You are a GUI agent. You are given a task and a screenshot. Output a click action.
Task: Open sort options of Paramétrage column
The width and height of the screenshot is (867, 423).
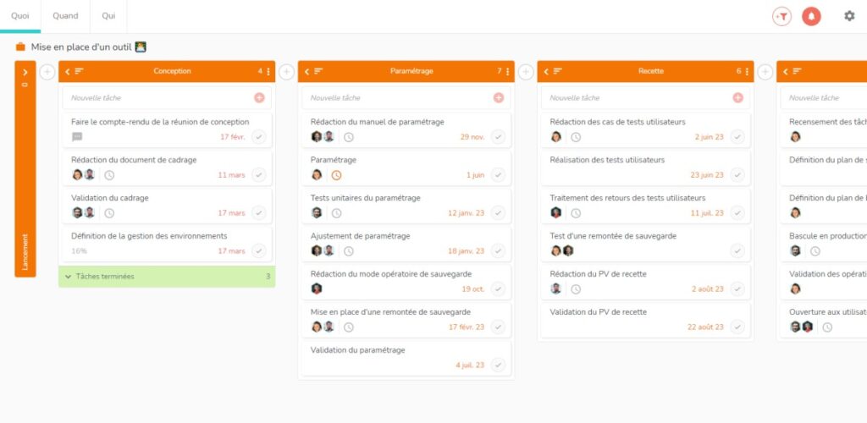click(318, 71)
